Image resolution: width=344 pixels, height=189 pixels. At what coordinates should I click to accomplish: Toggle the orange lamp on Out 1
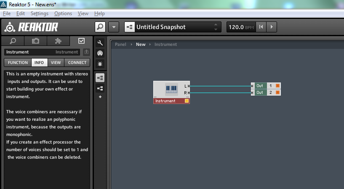click(277, 86)
